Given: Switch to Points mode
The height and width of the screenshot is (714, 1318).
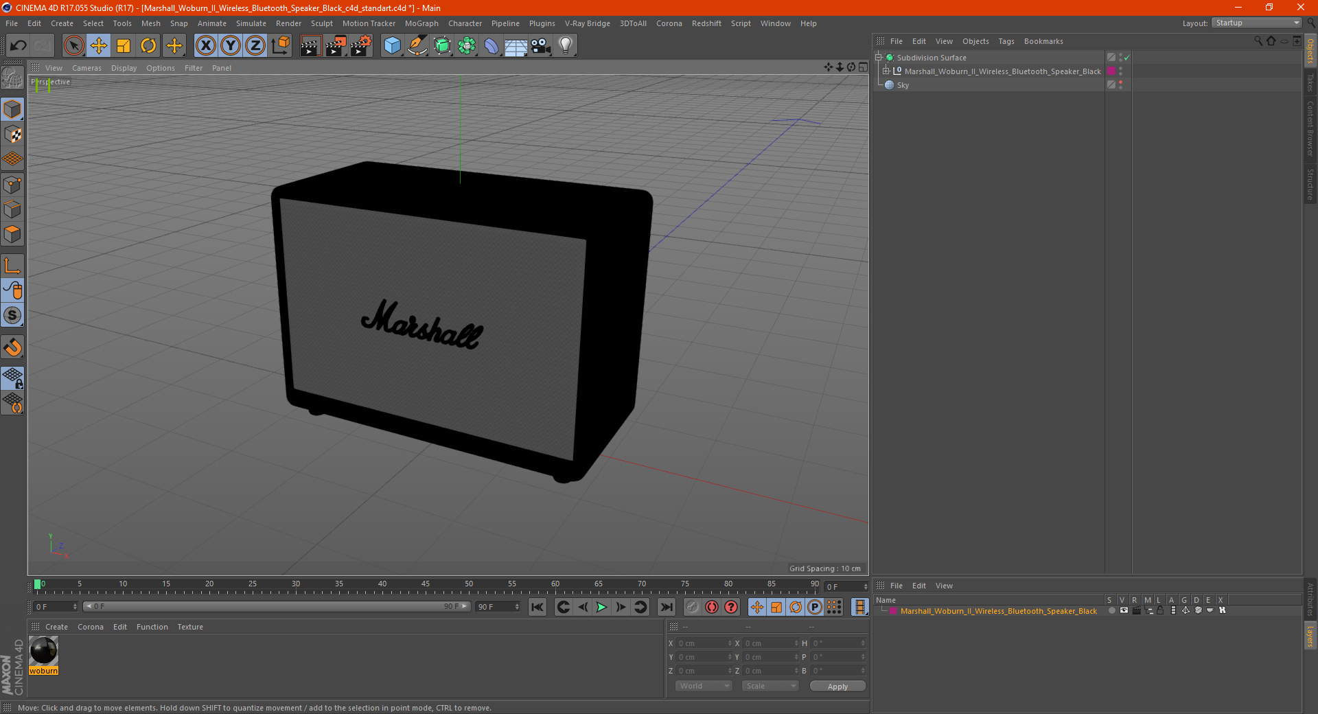Looking at the screenshot, I should click(12, 185).
